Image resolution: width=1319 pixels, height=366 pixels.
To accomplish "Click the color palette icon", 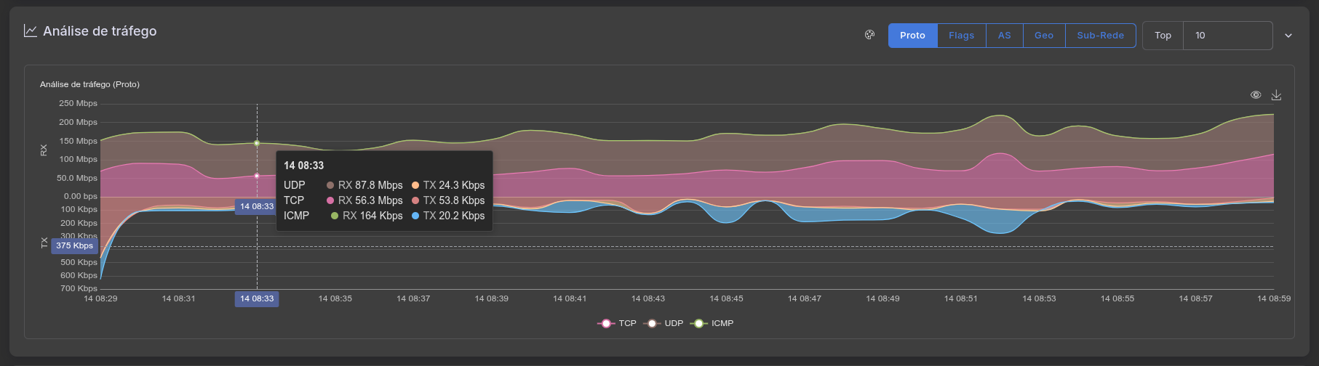I will point(869,35).
